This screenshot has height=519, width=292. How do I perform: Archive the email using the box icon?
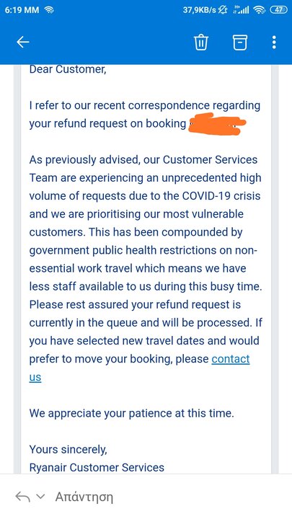click(240, 43)
